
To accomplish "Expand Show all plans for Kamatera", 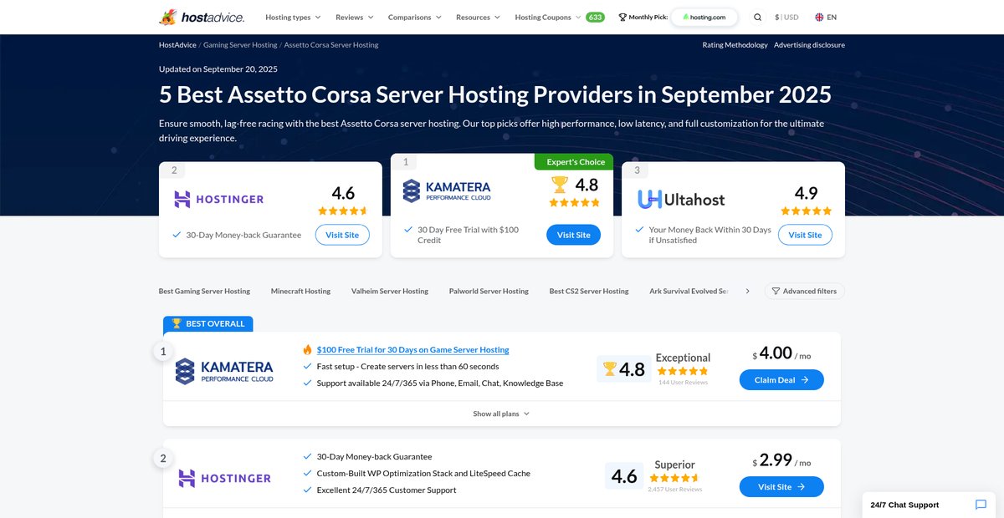I will pos(501,414).
